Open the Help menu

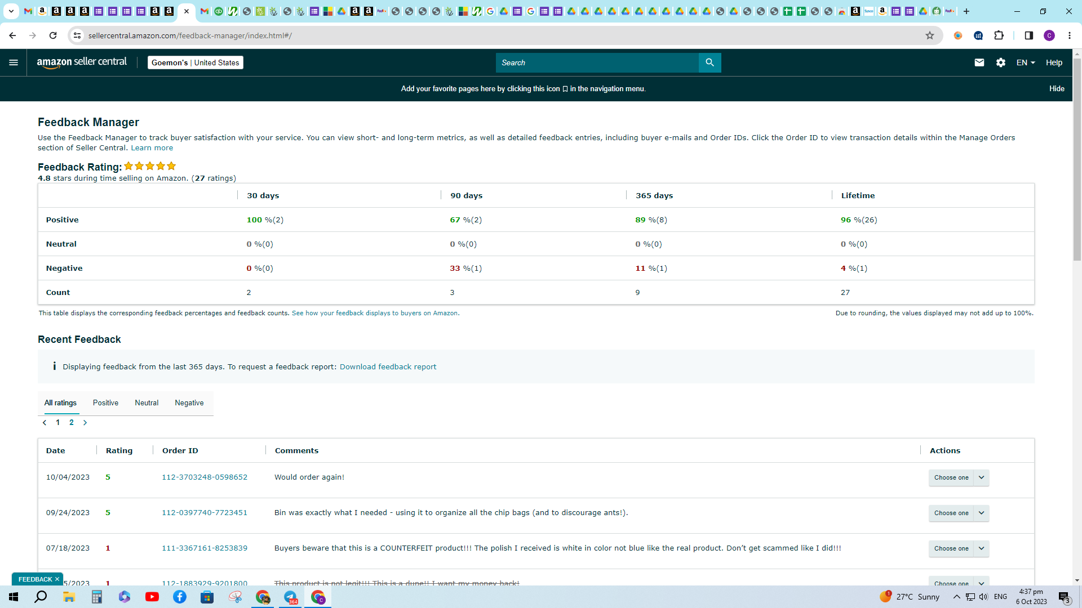(1054, 62)
